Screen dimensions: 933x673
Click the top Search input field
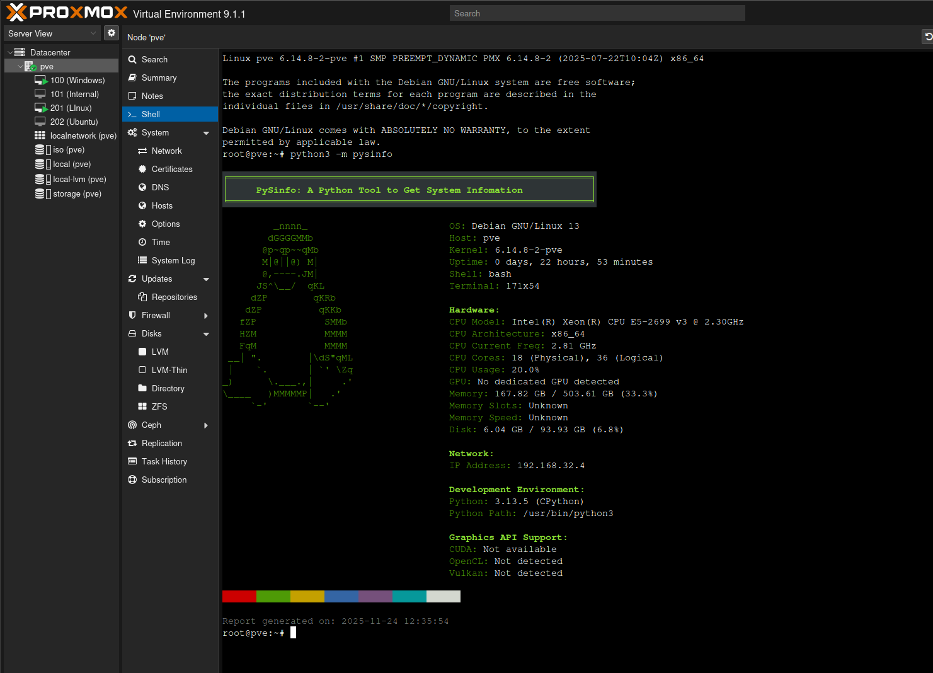tap(597, 13)
